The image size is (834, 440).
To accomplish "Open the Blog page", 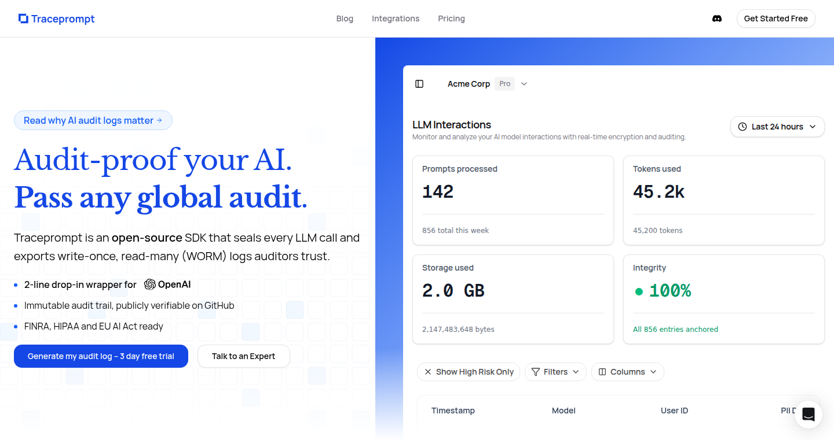I will [345, 19].
